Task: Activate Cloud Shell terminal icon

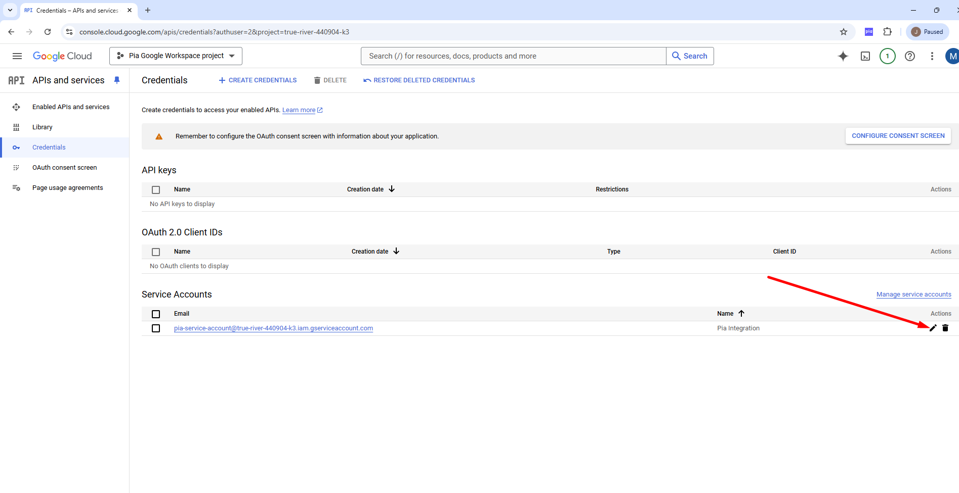Action: pyautogui.click(x=865, y=56)
